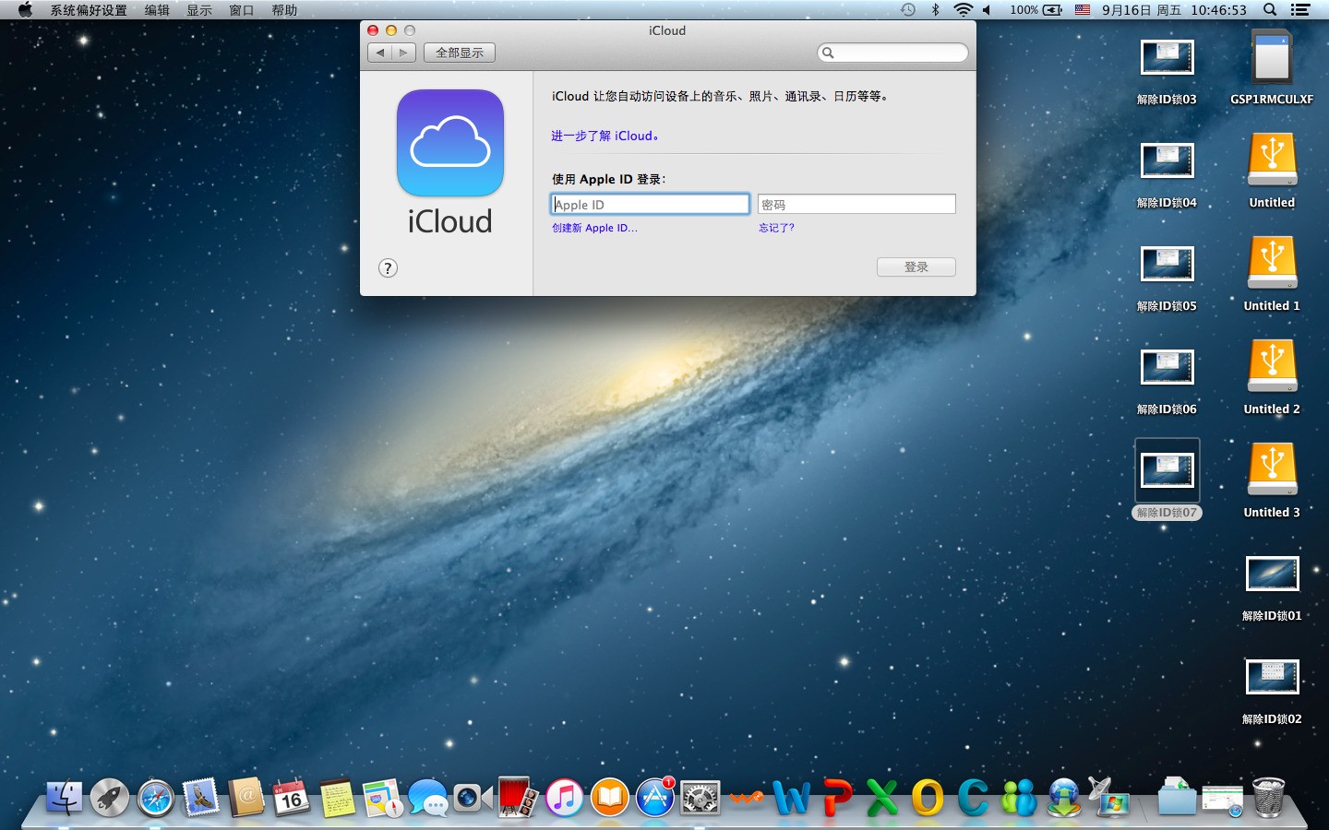This screenshot has width=1329, height=830.
Task: Open the orange squiggle app in Dock
Action: (x=746, y=798)
